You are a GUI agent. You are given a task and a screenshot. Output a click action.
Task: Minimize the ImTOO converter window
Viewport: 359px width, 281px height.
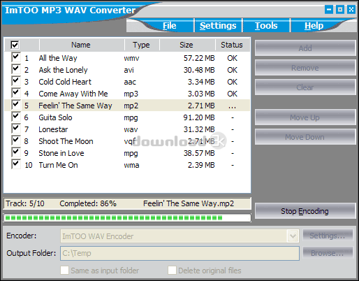(329, 10)
